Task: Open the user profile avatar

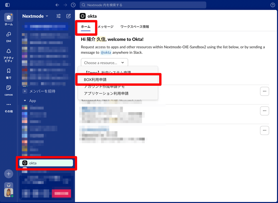Action: point(8,193)
